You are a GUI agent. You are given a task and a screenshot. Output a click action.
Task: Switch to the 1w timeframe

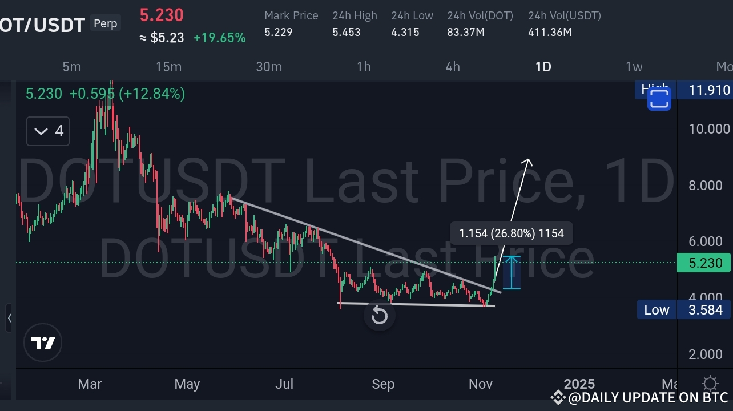click(x=634, y=67)
